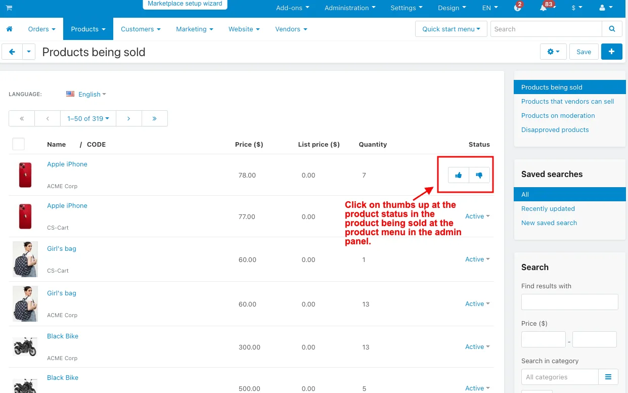Open the EN language dropdown in top bar
Screen dimensions: 628x393
point(489,8)
